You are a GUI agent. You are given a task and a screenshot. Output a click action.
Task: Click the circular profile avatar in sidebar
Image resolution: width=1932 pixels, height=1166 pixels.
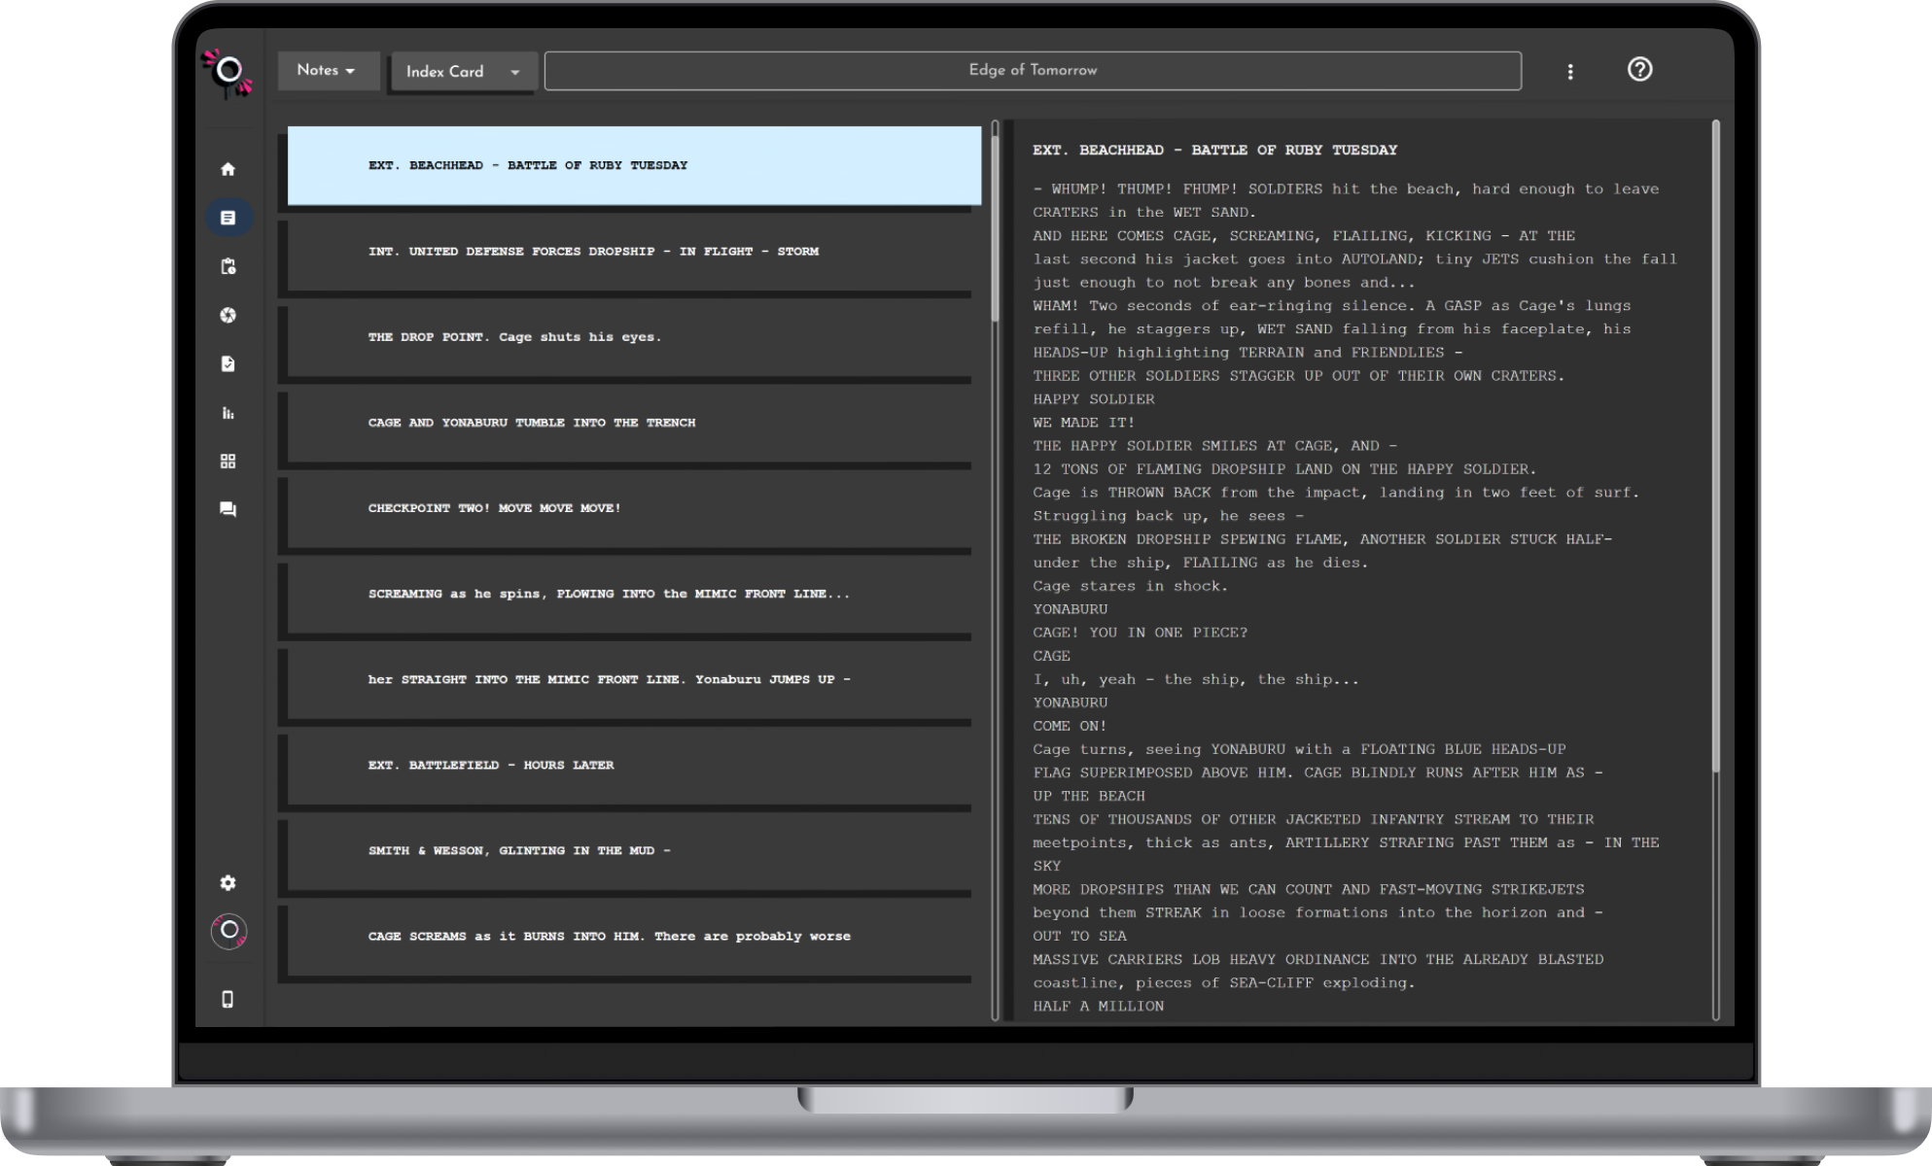coord(228,931)
